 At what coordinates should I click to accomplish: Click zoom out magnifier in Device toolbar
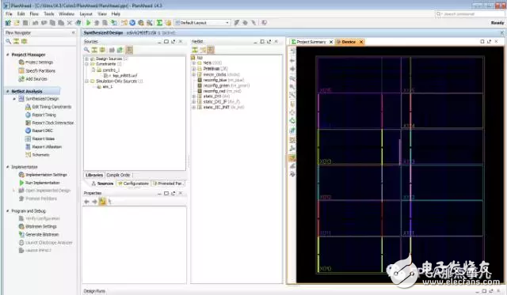click(x=292, y=87)
